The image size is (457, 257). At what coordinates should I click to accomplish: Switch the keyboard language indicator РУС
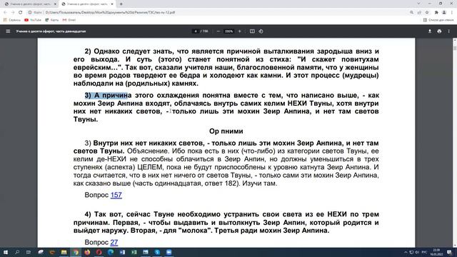point(424,252)
